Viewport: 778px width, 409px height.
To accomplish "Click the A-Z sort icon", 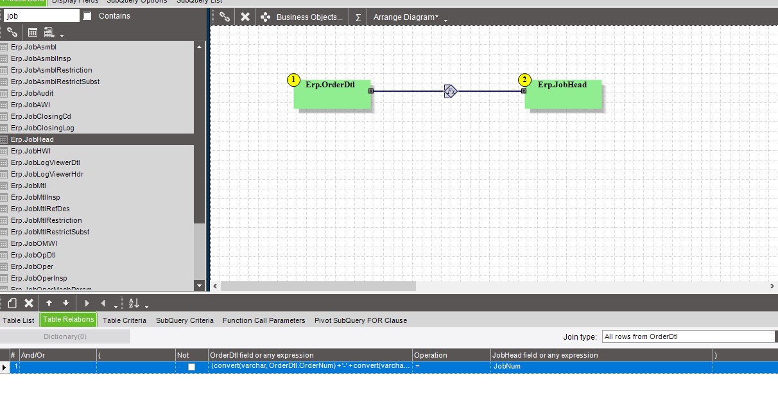I will pyautogui.click(x=134, y=303).
